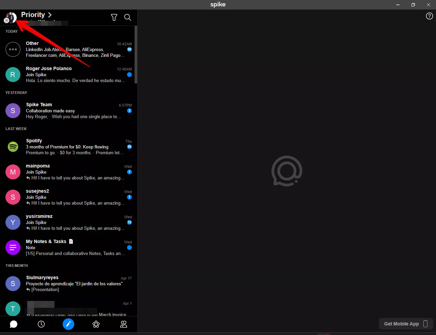Click the unread dot on Roger Jose Polanco
The image size is (436, 335).
[x=129, y=75]
